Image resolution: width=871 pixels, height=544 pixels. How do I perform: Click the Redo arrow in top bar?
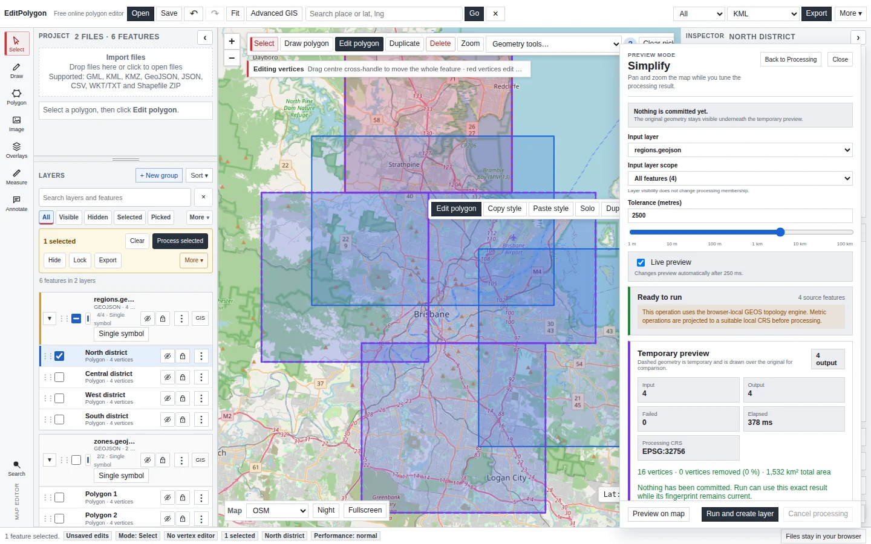point(215,13)
